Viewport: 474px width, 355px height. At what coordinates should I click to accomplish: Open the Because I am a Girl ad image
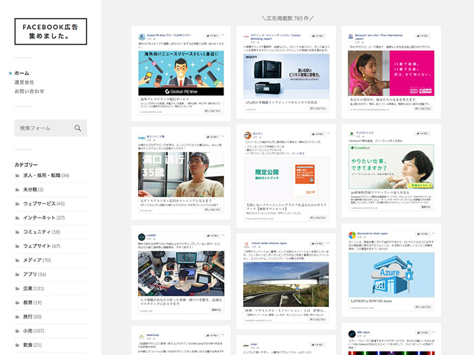point(391,73)
